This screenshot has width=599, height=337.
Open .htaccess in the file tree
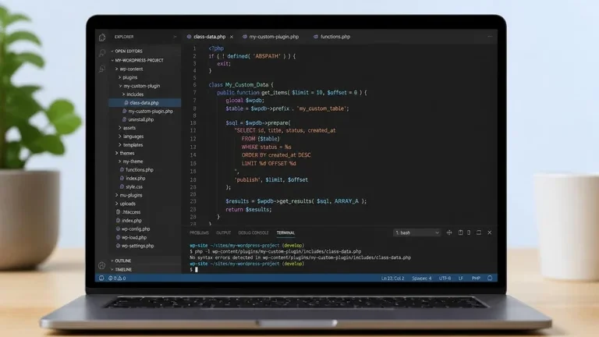[131, 212]
